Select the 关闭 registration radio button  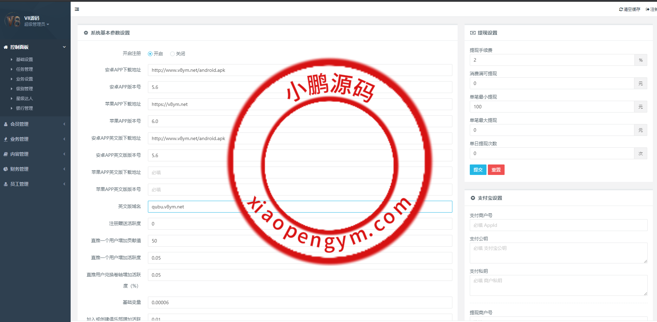[x=172, y=54]
